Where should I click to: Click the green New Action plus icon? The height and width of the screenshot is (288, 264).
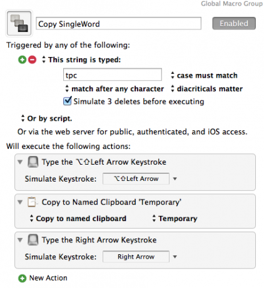coord(23,278)
